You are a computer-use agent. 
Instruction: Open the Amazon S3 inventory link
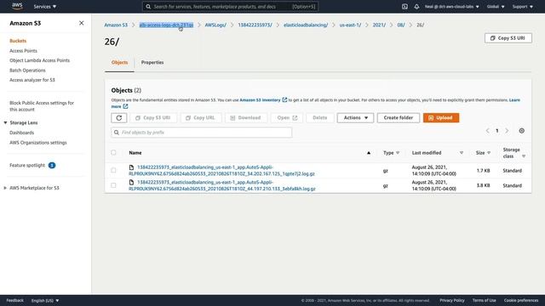tap(263, 100)
